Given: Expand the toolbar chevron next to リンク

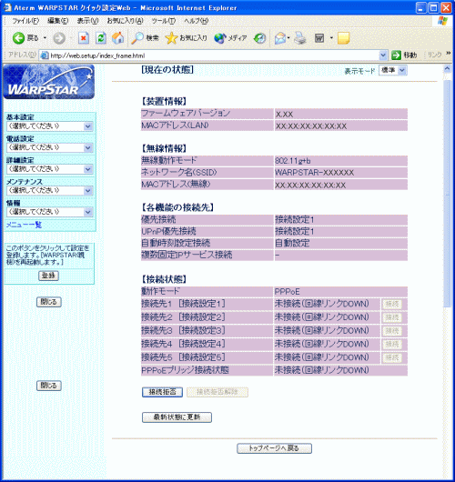Looking at the screenshot, I should tap(449, 54).
